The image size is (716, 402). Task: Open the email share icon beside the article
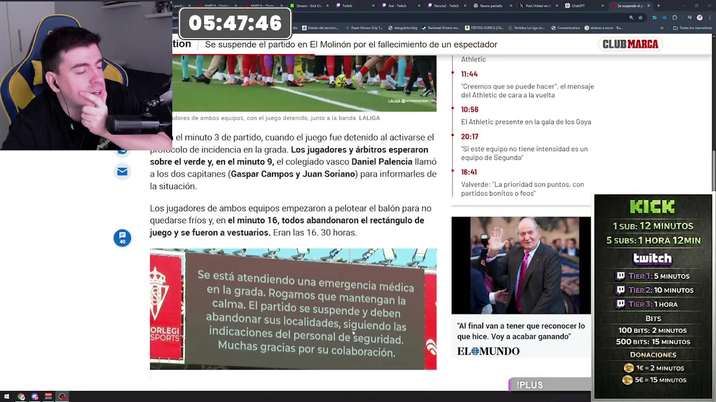[x=123, y=171]
